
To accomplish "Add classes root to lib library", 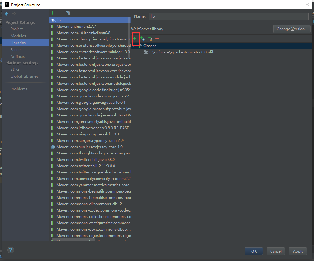I will point(135,38).
